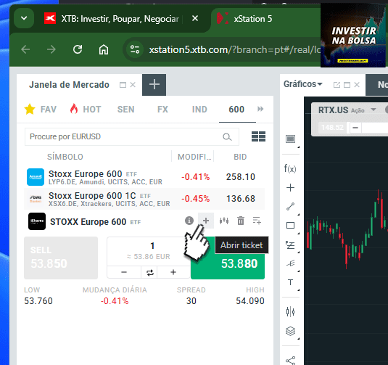
Task: Open RTX.US symbol dropdown arrow
Action: pyautogui.click(x=373, y=110)
